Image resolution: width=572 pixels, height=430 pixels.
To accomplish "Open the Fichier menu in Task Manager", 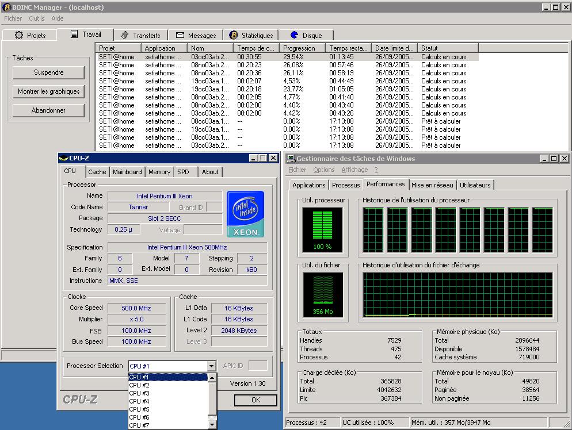I will 298,170.
